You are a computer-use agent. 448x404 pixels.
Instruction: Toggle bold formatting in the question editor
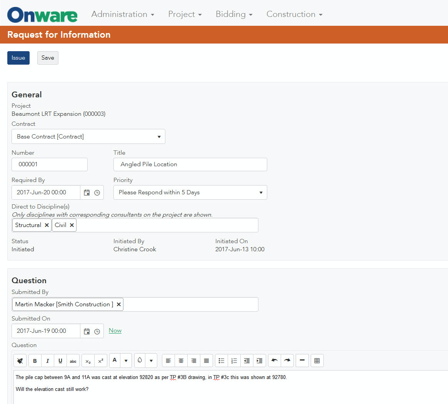pyautogui.click(x=35, y=361)
